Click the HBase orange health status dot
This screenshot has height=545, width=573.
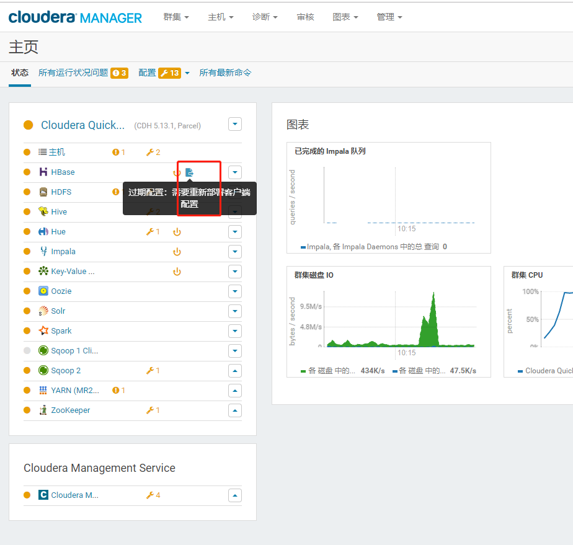coord(27,172)
